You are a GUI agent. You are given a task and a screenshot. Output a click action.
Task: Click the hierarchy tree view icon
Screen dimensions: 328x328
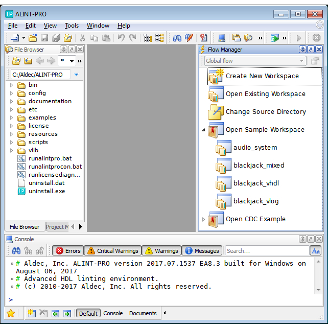(x=148, y=38)
